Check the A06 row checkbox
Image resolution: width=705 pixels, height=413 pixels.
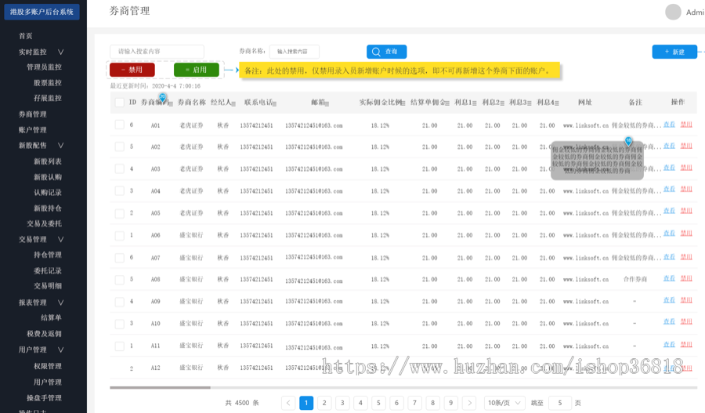coord(120,235)
